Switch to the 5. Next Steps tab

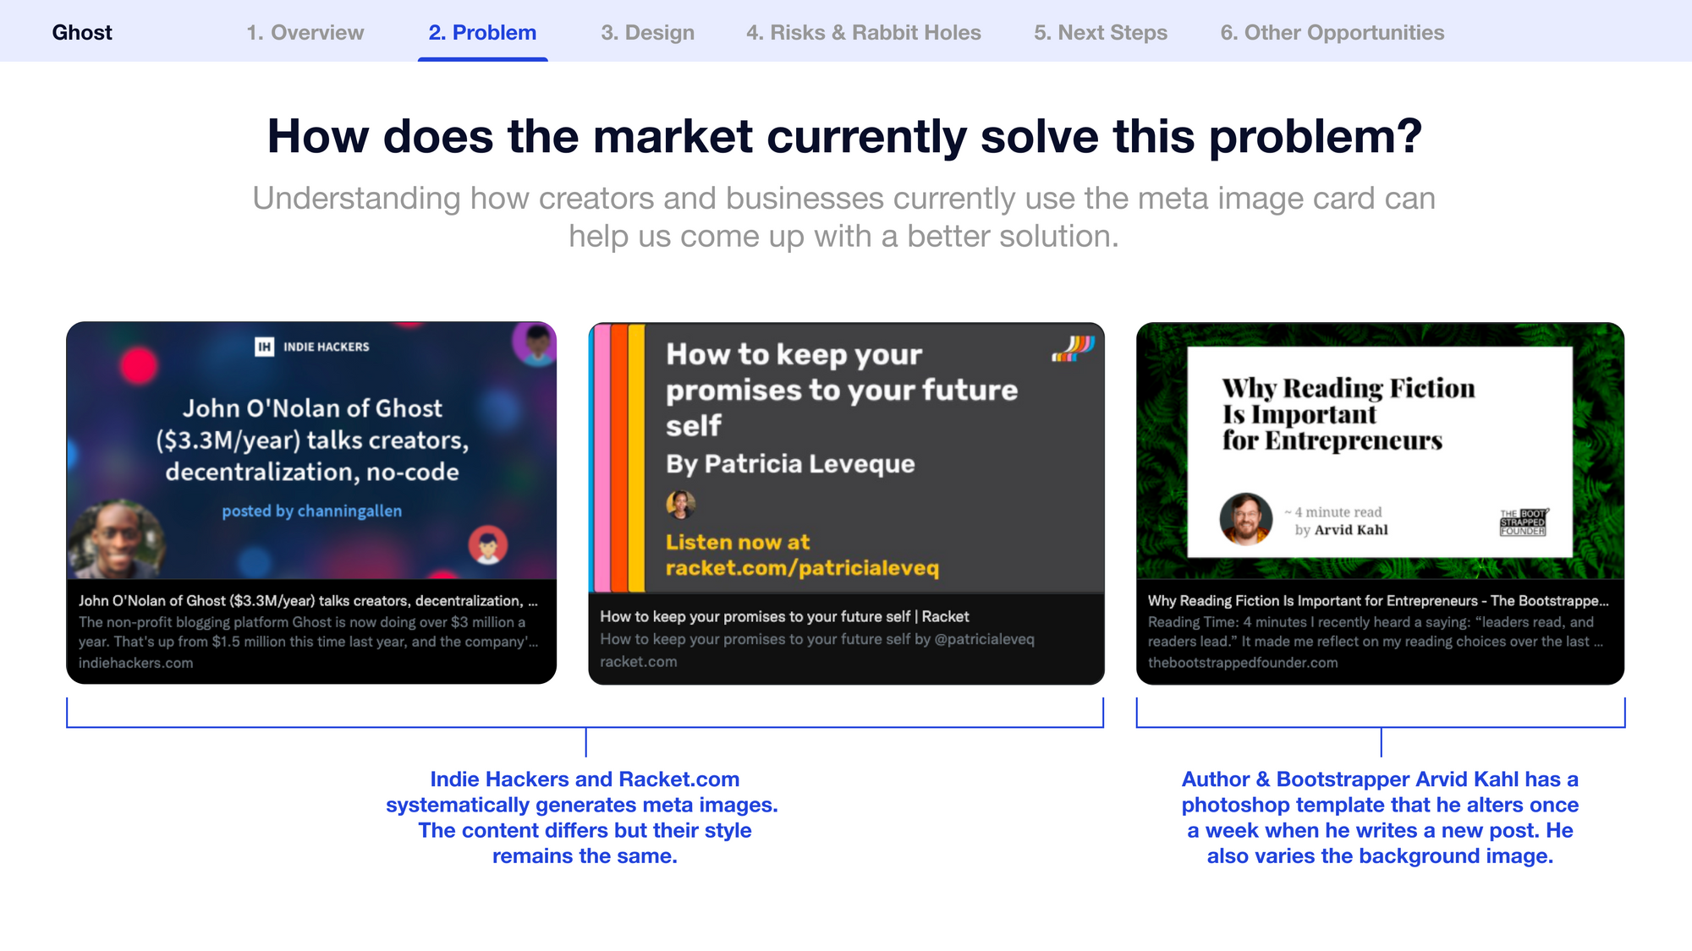tap(1101, 32)
